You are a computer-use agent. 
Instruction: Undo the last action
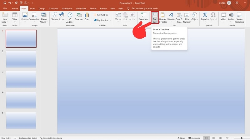(10, 3)
